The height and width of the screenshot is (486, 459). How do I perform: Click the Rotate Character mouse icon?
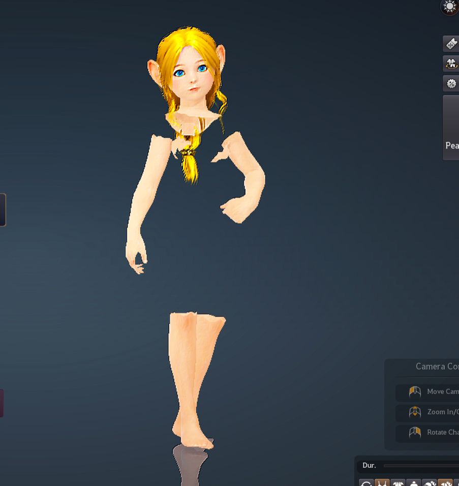415,433
